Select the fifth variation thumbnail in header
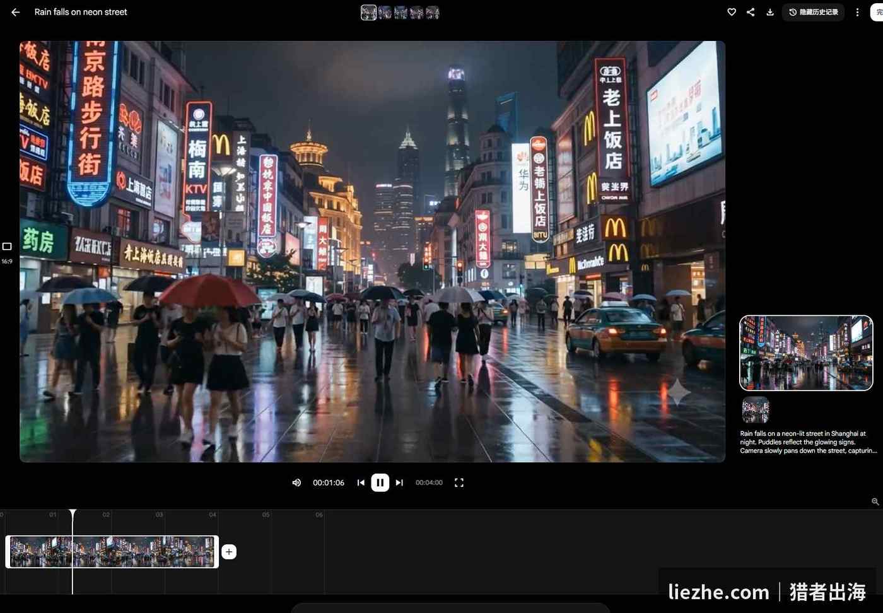The image size is (883, 613). coord(433,13)
